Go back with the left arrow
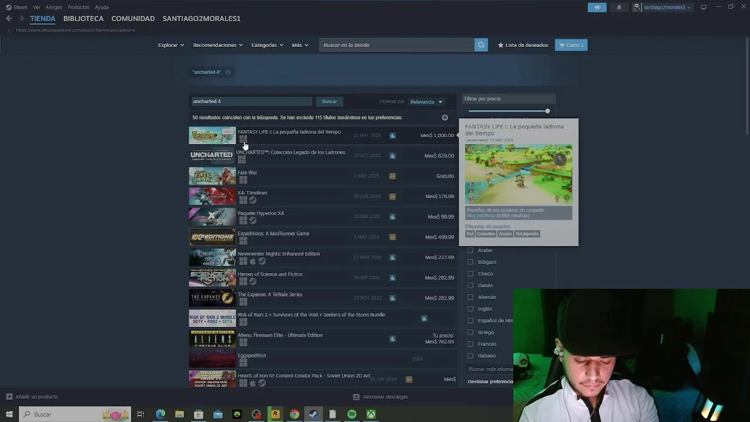The height and width of the screenshot is (422, 750). coord(9,19)
